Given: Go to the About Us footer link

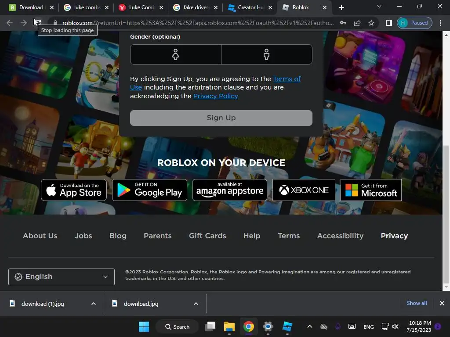Looking at the screenshot, I should 40,236.
